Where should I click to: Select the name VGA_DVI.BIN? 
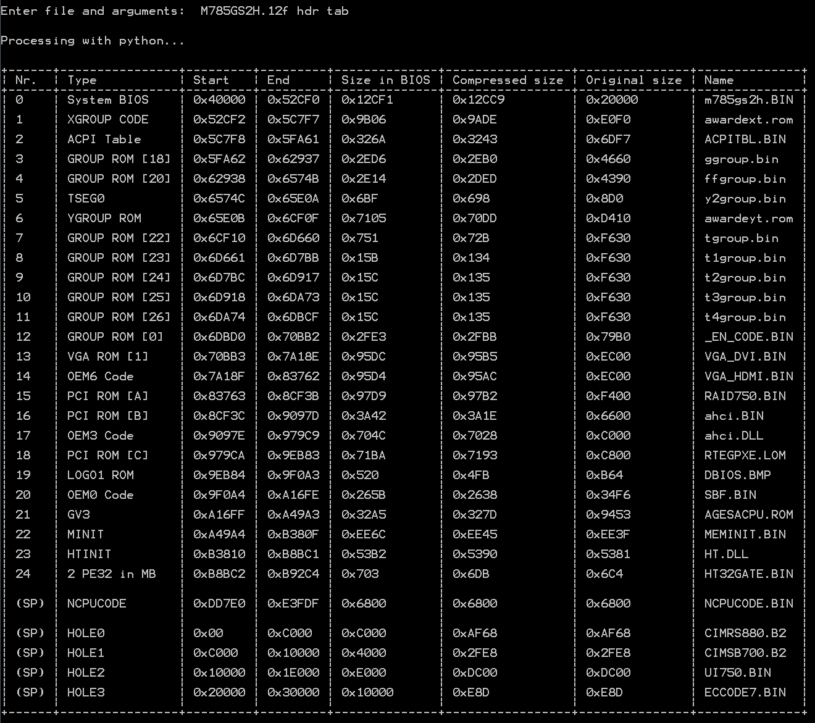coord(745,356)
